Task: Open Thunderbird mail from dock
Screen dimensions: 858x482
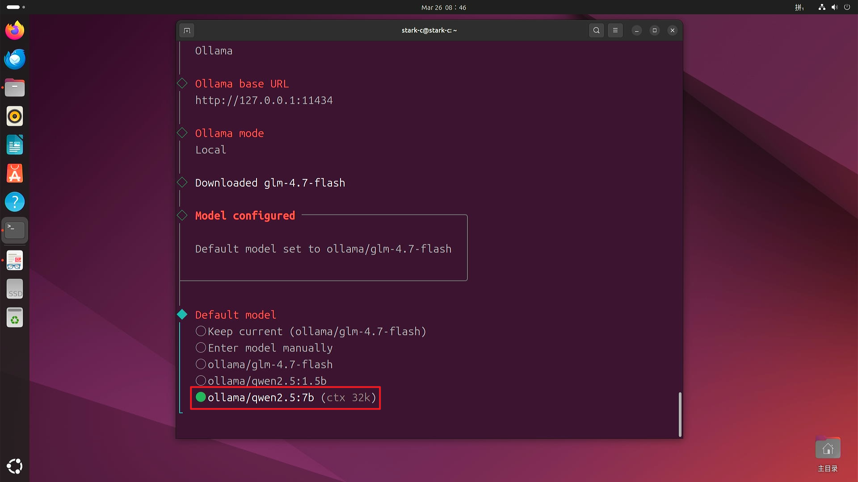Action: (x=15, y=59)
